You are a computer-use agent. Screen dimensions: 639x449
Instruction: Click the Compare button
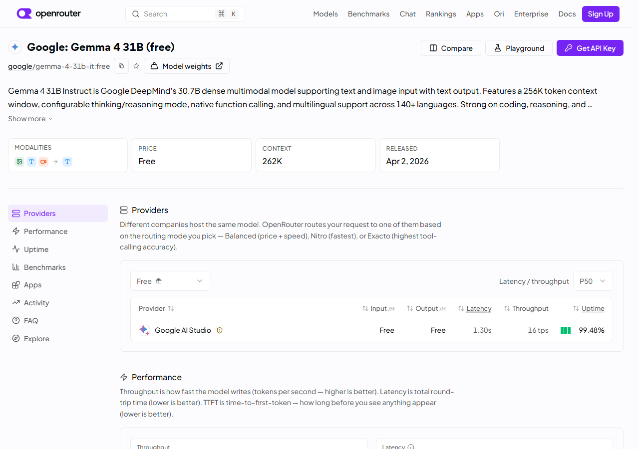pyautogui.click(x=451, y=48)
